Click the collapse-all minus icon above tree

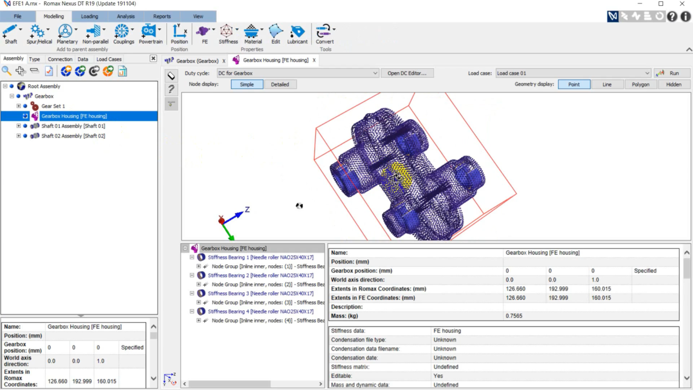(35, 71)
